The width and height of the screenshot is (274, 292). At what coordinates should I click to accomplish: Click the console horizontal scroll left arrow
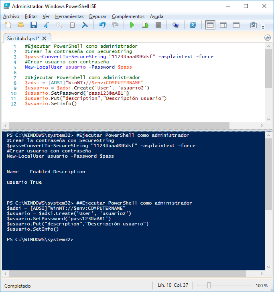(x=5, y=274)
